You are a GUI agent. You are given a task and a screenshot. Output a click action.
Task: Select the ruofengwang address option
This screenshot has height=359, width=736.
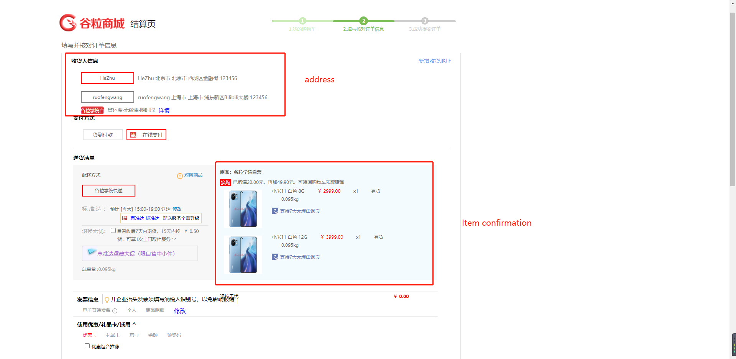point(107,97)
